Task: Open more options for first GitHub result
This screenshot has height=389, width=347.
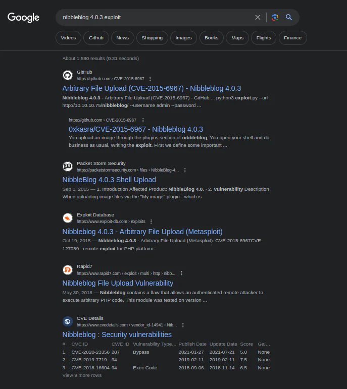Action: [x=150, y=79]
